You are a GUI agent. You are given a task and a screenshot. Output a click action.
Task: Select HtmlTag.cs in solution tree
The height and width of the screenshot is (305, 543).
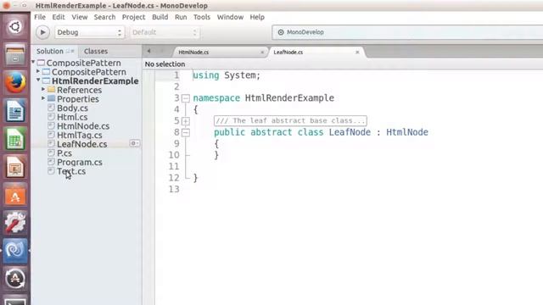click(79, 135)
